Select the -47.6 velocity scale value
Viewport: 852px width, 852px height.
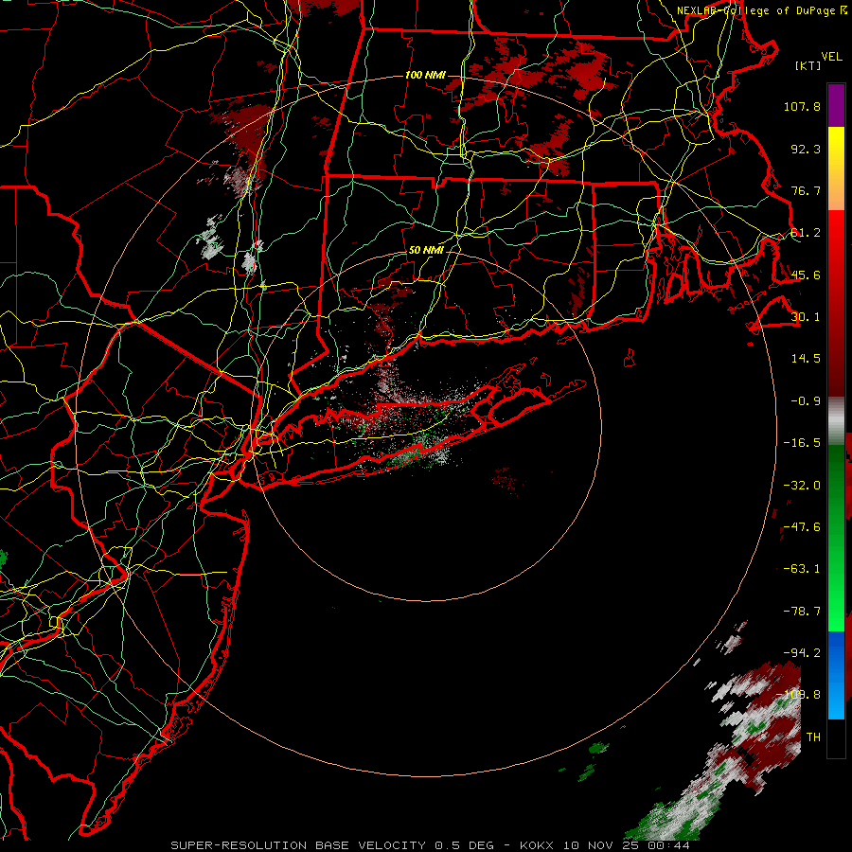click(x=802, y=527)
